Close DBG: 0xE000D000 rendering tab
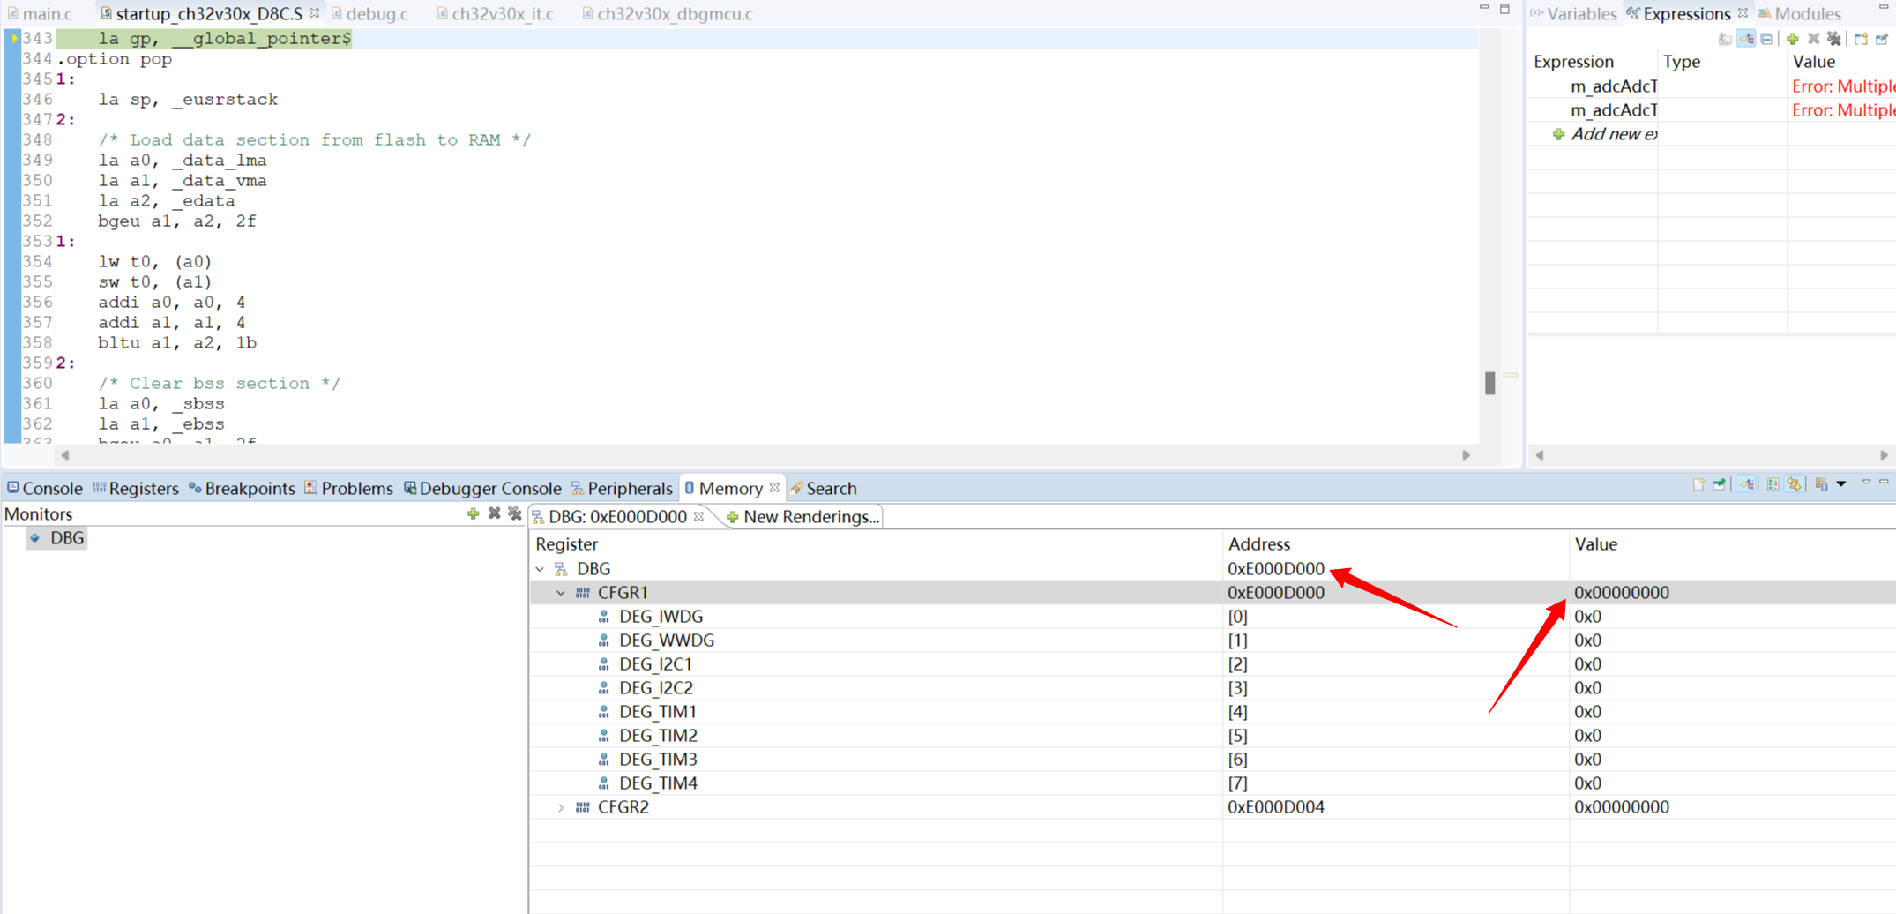The image size is (1896, 914). point(698,517)
